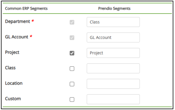This screenshot has width=175, height=110.
Task: Select the Prendio segment field containing 'Project'
Action: point(113,53)
